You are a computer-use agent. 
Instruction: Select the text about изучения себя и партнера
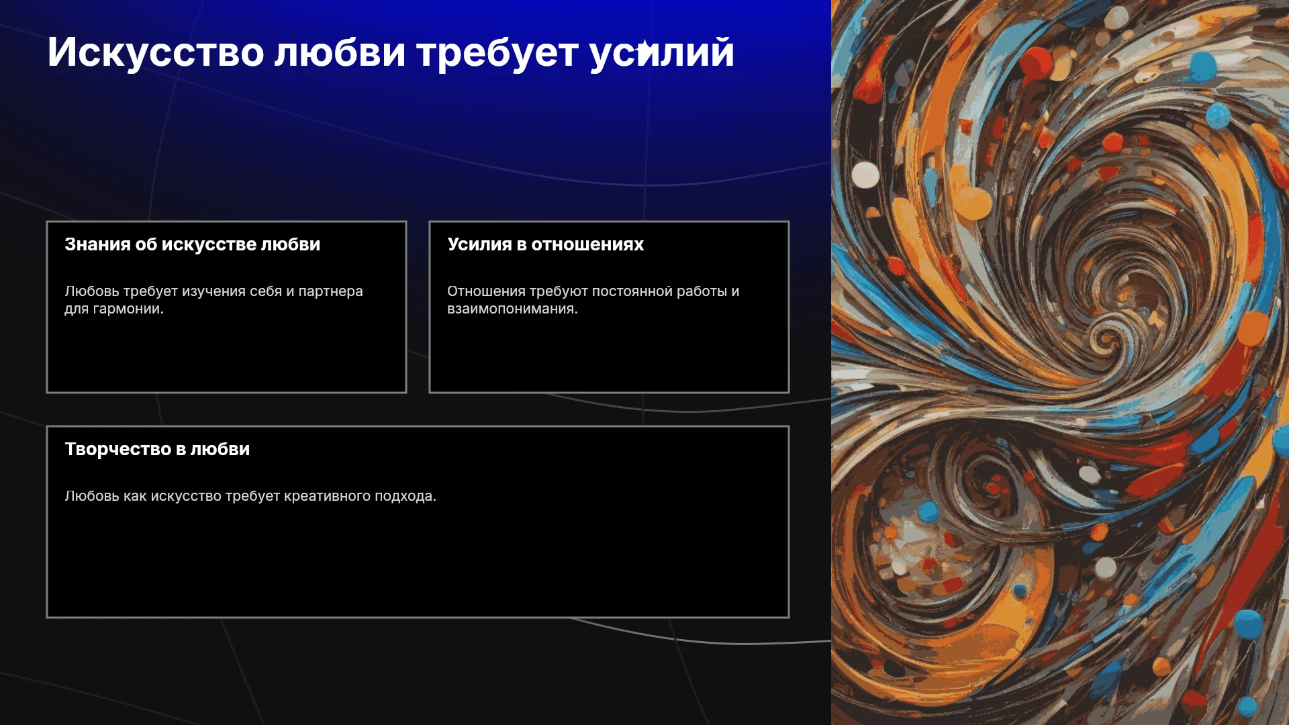(x=213, y=300)
